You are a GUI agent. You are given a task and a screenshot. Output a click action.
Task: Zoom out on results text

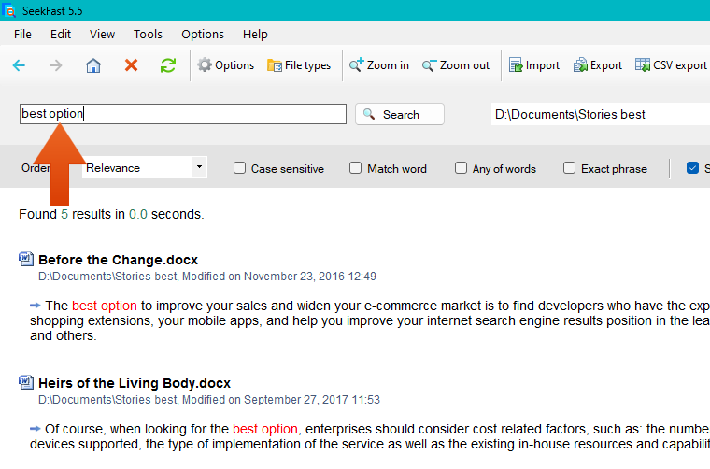(x=456, y=65)
